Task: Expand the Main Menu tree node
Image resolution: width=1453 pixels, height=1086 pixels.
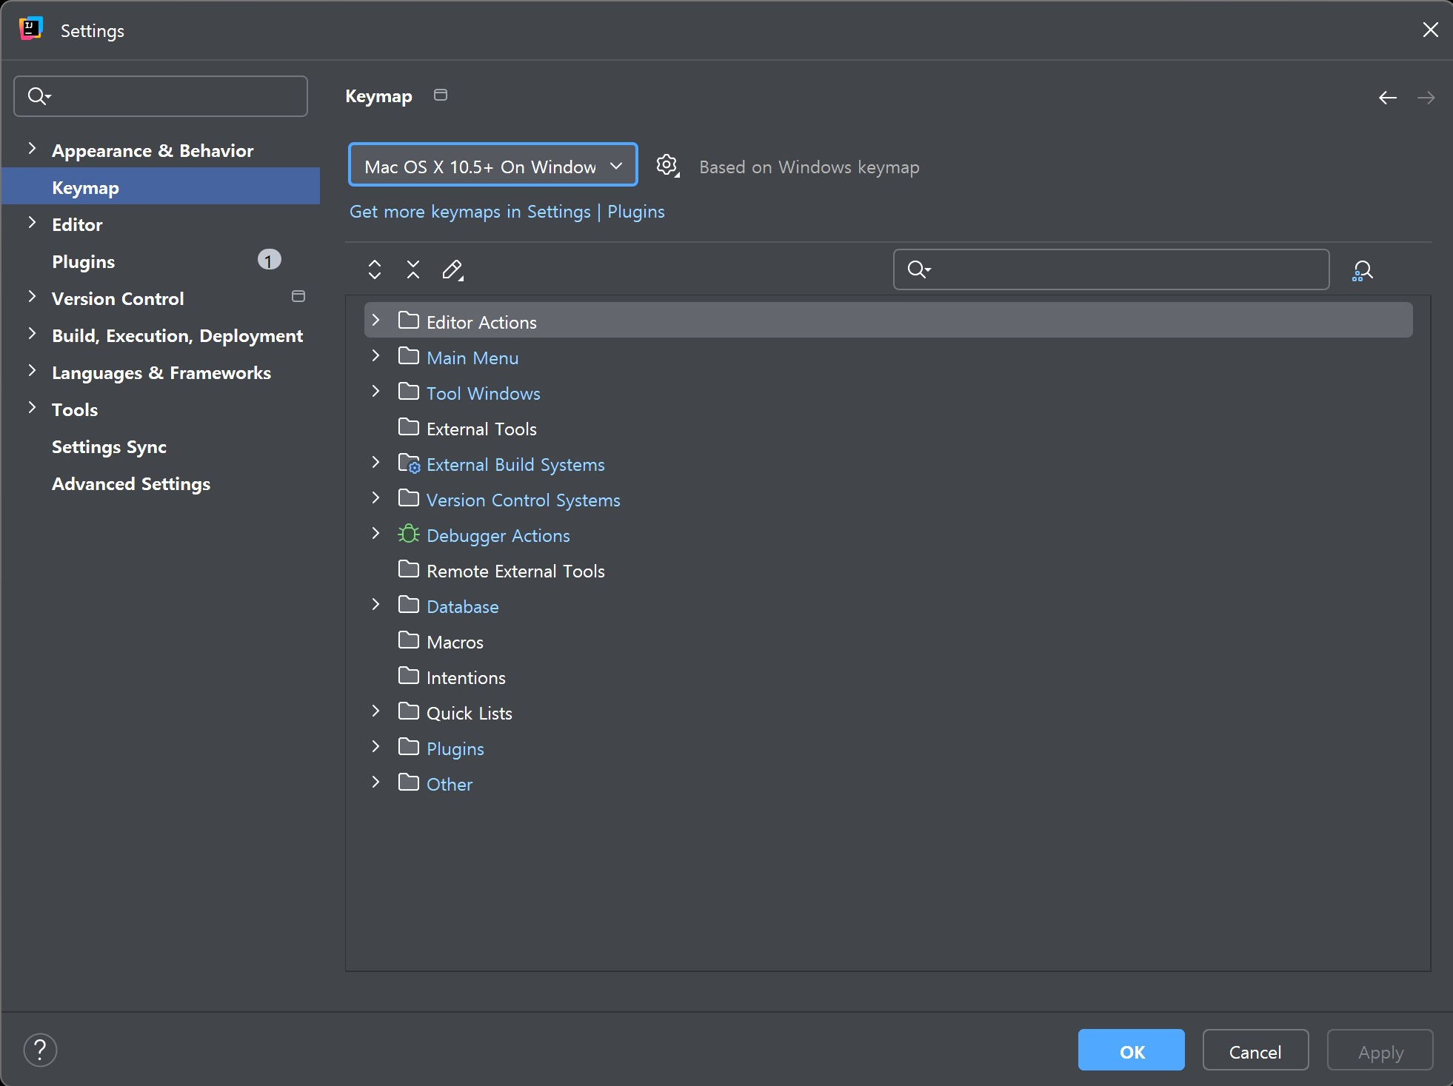Action: coord(375,356)
